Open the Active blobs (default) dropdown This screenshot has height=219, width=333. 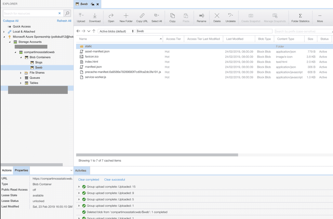pos(116,31)
